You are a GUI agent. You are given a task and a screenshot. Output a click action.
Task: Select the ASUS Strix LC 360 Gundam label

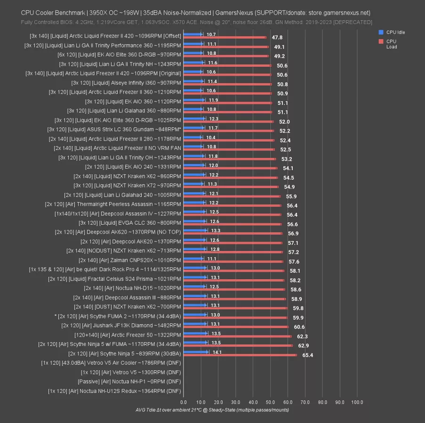click(x=114, y=129)
